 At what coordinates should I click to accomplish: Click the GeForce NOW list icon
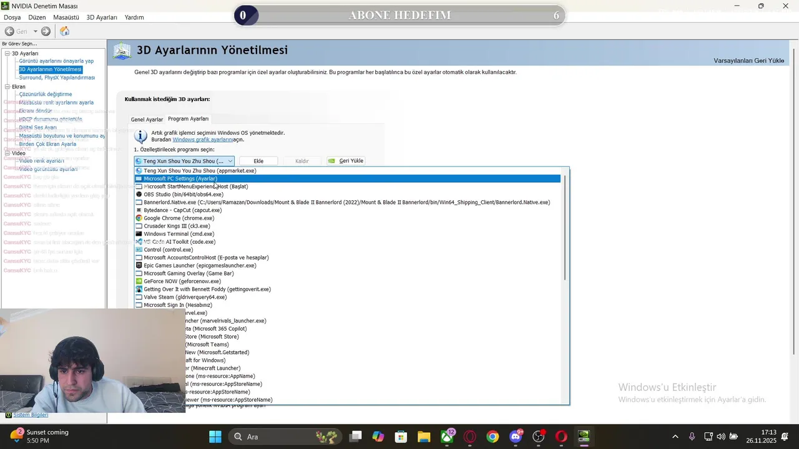click(139, 281)
